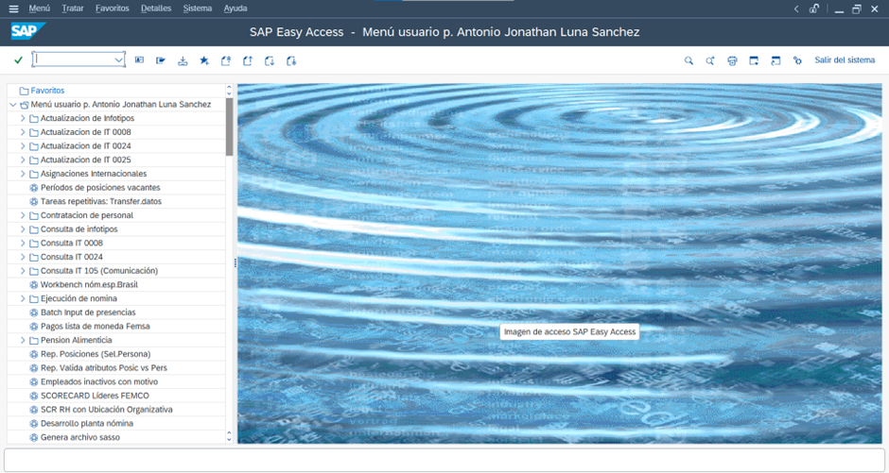The height and width of the screenshot is (473, 889).
Task: Click the Search magnifier icon in toolbar
Action: pyautogui.click(x=689, y=60)
